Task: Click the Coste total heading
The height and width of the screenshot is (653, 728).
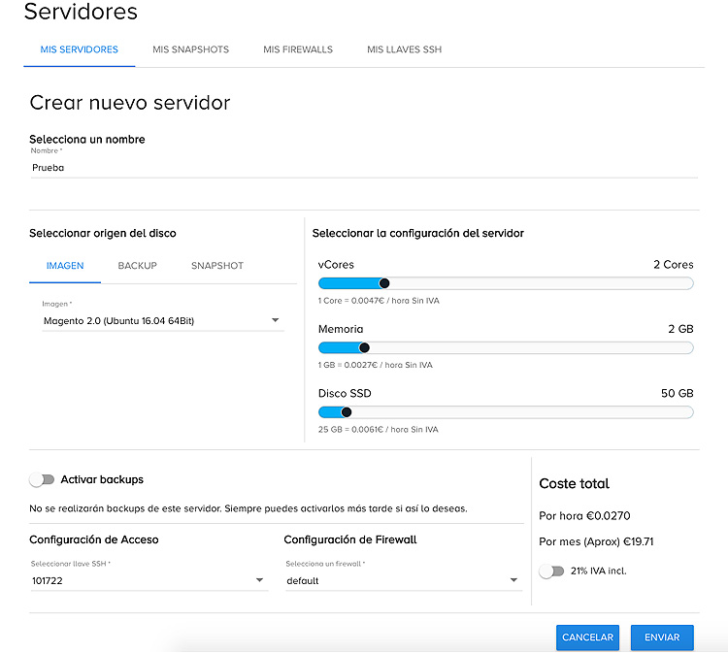Action: coord(574,483)
